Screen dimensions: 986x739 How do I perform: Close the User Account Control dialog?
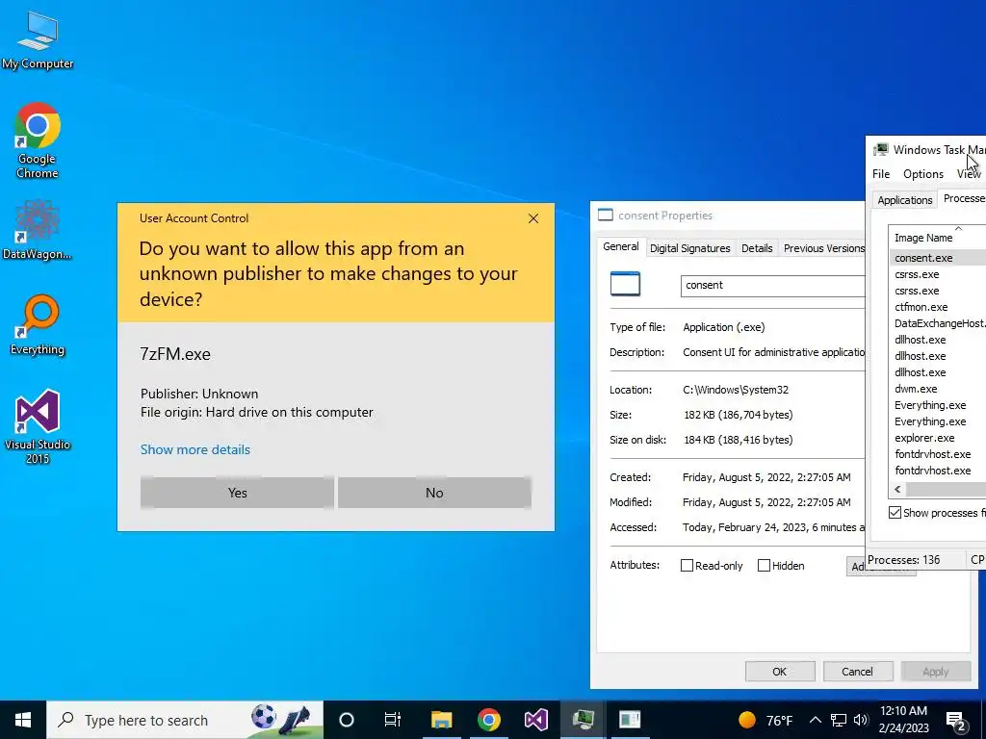(533, 218)
